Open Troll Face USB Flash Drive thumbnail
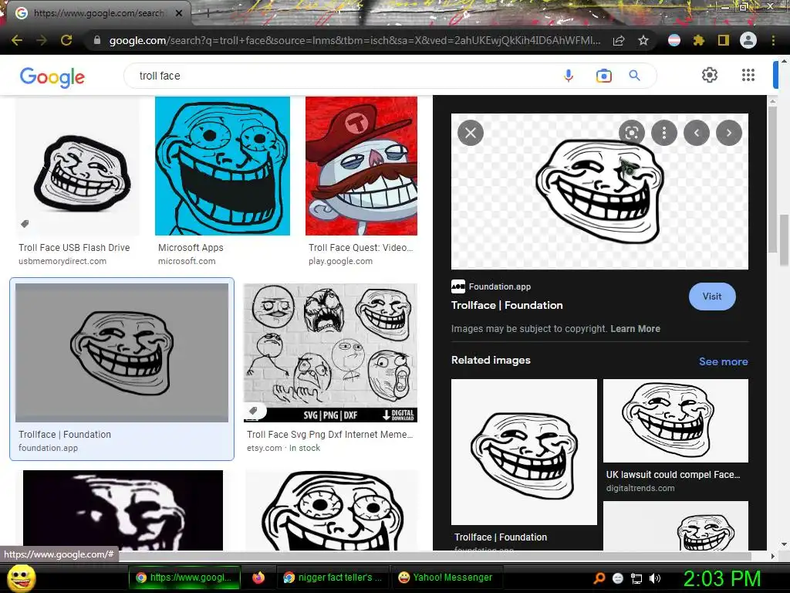Viewport: 790px width, 593px height. pos(78,166)
